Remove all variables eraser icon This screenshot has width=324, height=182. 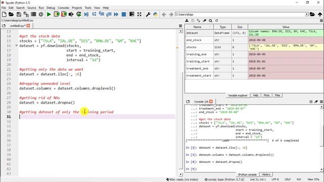pos(205,20)
